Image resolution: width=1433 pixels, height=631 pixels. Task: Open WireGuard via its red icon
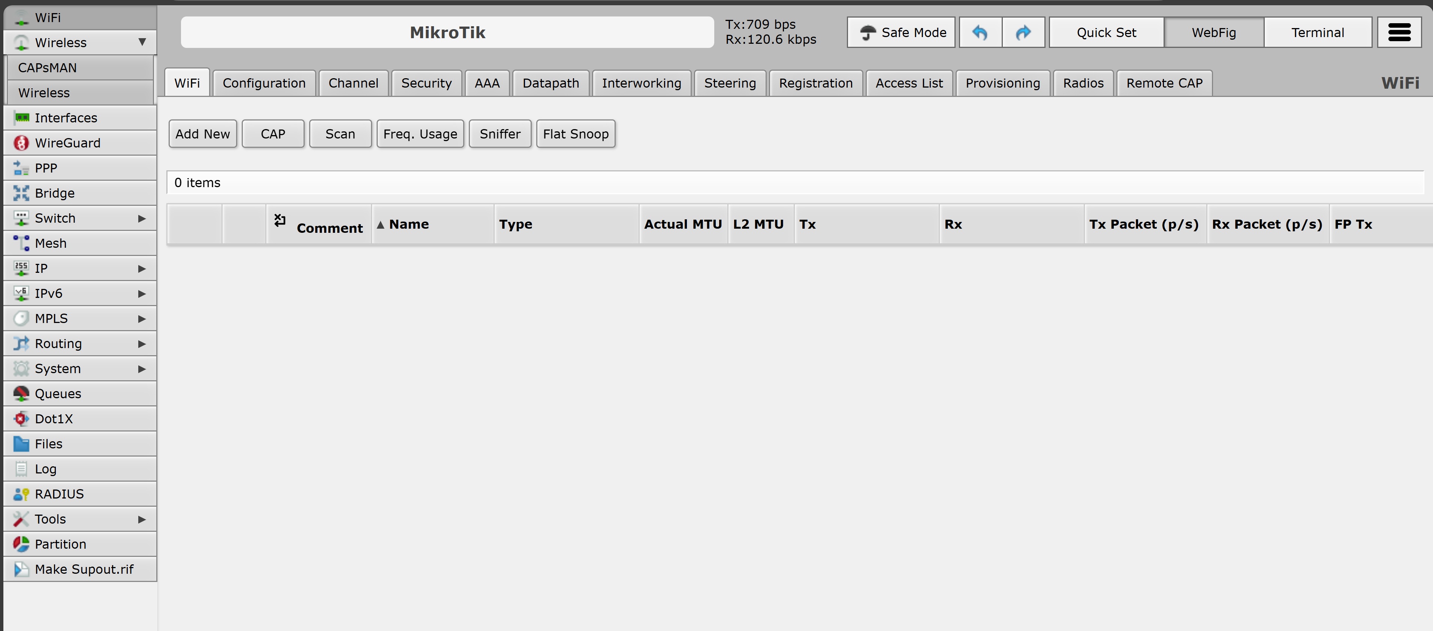(21, 143)
